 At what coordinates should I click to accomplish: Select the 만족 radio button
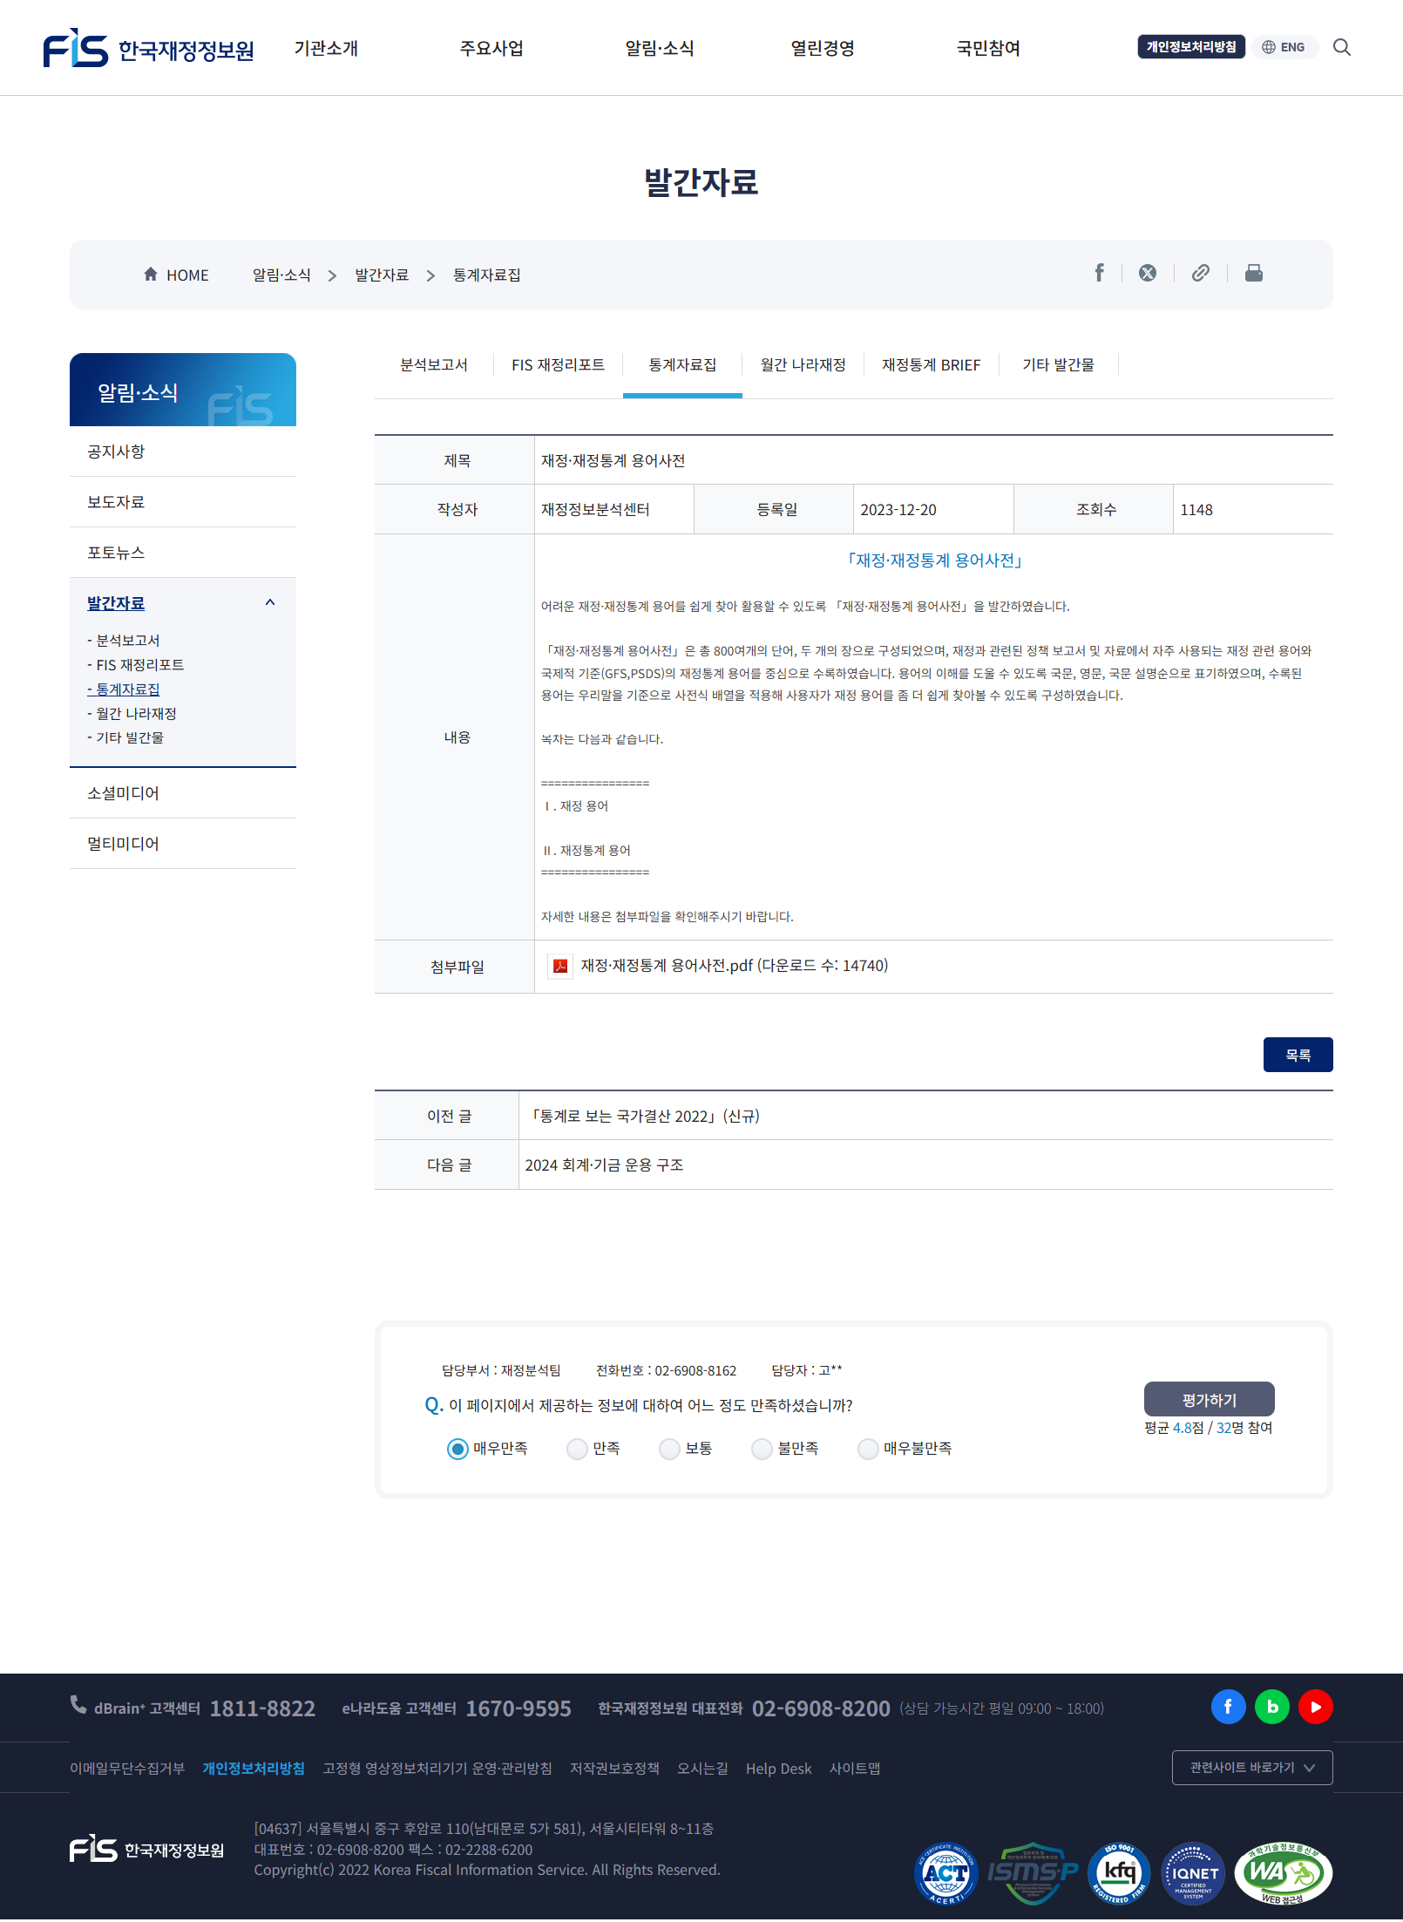pyautogui.click(x=577, y=1449)
